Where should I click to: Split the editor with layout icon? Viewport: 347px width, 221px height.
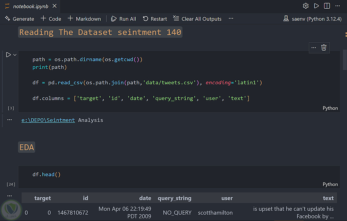(327, 6)
